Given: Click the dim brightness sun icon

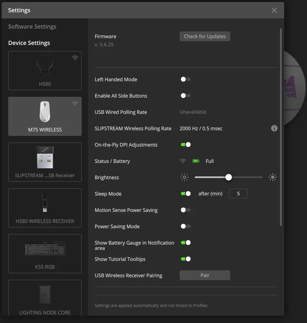Looking at the screenshot, I should 185,177.
